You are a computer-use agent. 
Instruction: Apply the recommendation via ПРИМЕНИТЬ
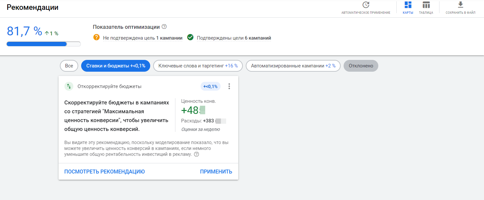(216, 171)
